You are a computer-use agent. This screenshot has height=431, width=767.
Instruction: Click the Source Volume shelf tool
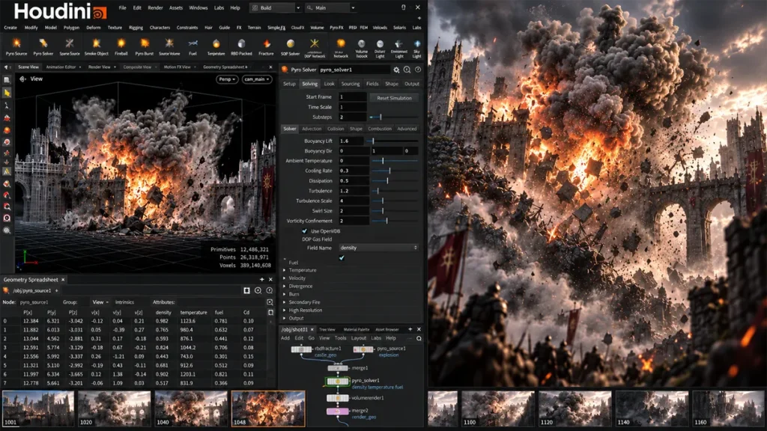pos(169,47)
